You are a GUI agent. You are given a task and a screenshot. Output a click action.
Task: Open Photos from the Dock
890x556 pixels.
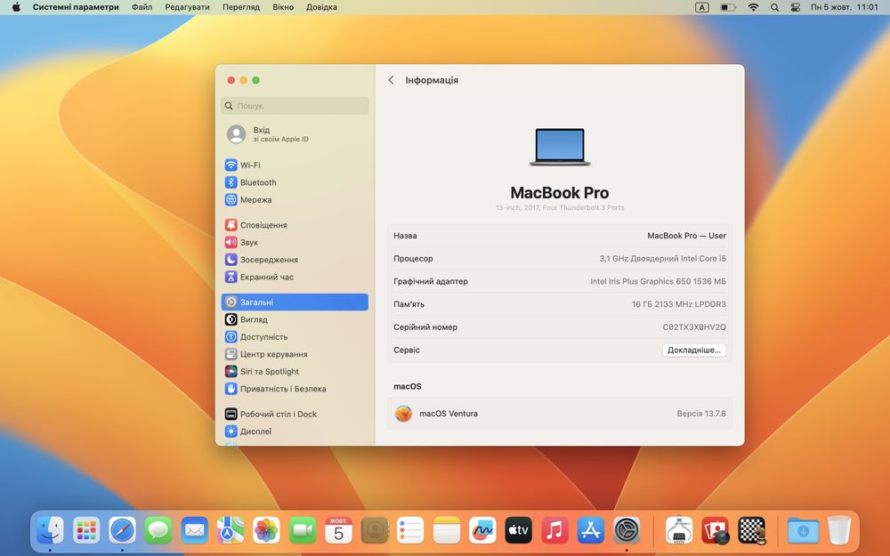(x=266, y=530)
